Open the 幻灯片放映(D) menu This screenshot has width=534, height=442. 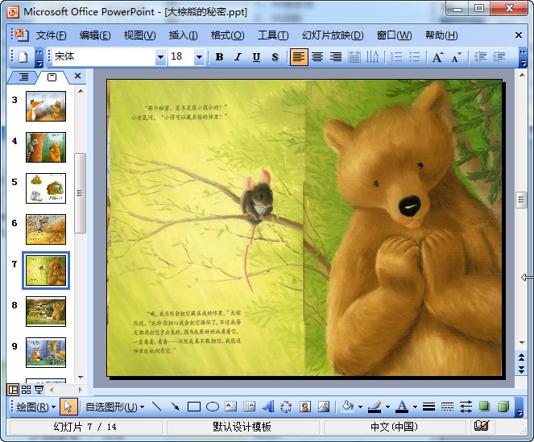point(333,35)
